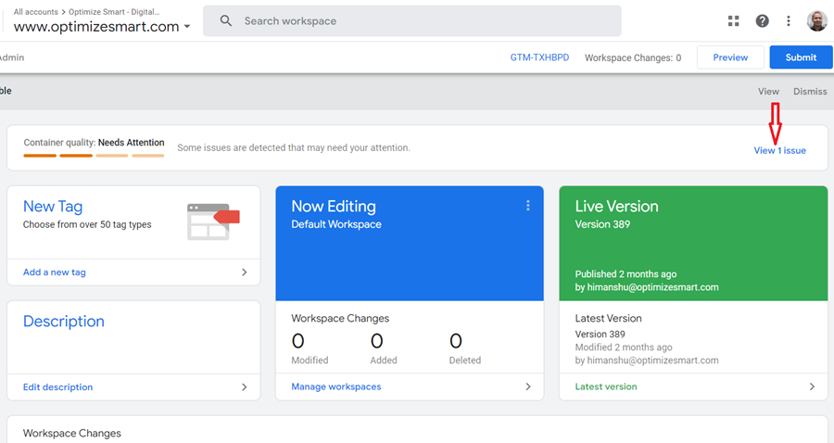Click the GTM-TXHBPD container ID

537,57
